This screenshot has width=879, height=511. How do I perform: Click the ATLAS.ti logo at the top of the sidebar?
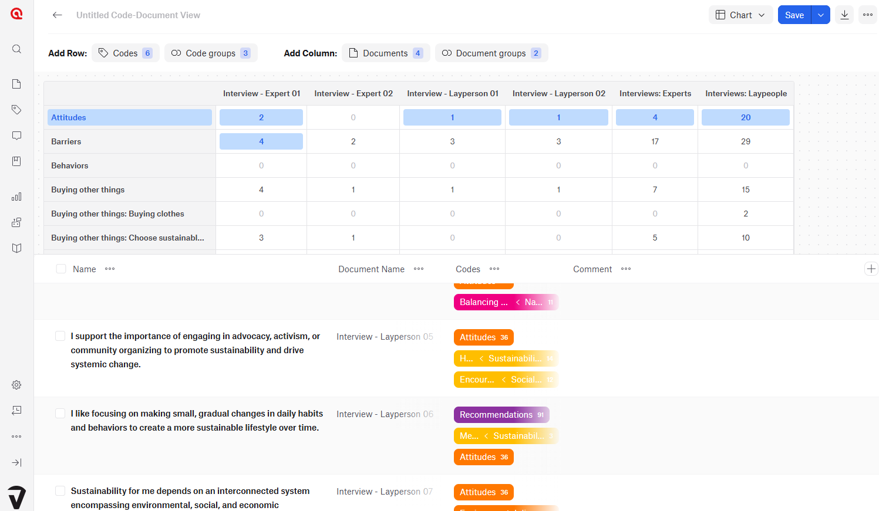(16, 13)
